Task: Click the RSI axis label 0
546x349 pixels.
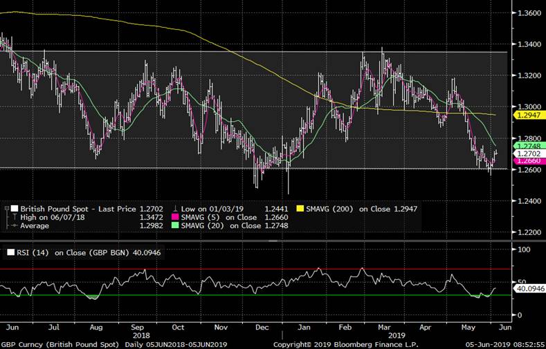Action: click(520, 315)
